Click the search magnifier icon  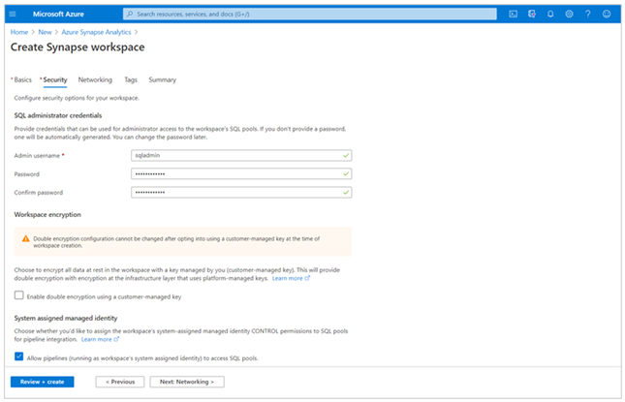click(130, 14)
